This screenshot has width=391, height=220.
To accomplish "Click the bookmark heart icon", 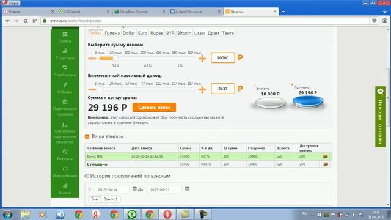I will (375, 21).
